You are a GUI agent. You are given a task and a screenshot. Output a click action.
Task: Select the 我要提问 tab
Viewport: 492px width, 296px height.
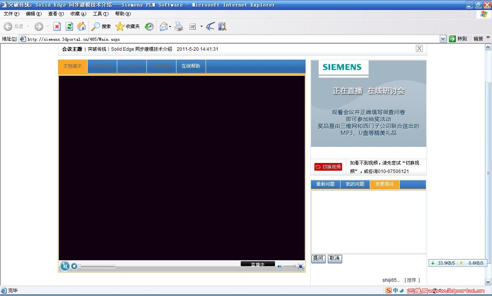click(385, 184)
